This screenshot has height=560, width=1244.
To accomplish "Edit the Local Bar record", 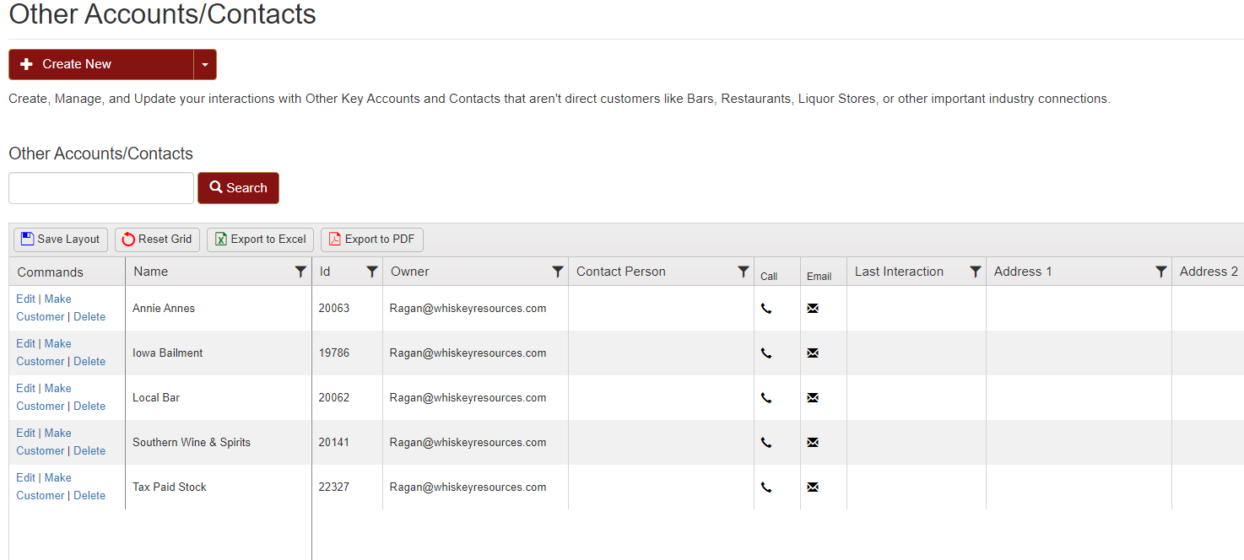I will click(26, 388).
